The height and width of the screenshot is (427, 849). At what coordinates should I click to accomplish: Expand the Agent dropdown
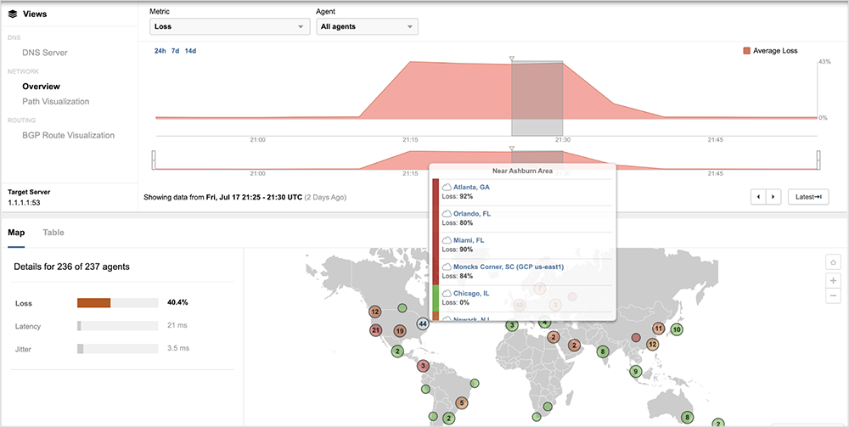coord(367,27)
